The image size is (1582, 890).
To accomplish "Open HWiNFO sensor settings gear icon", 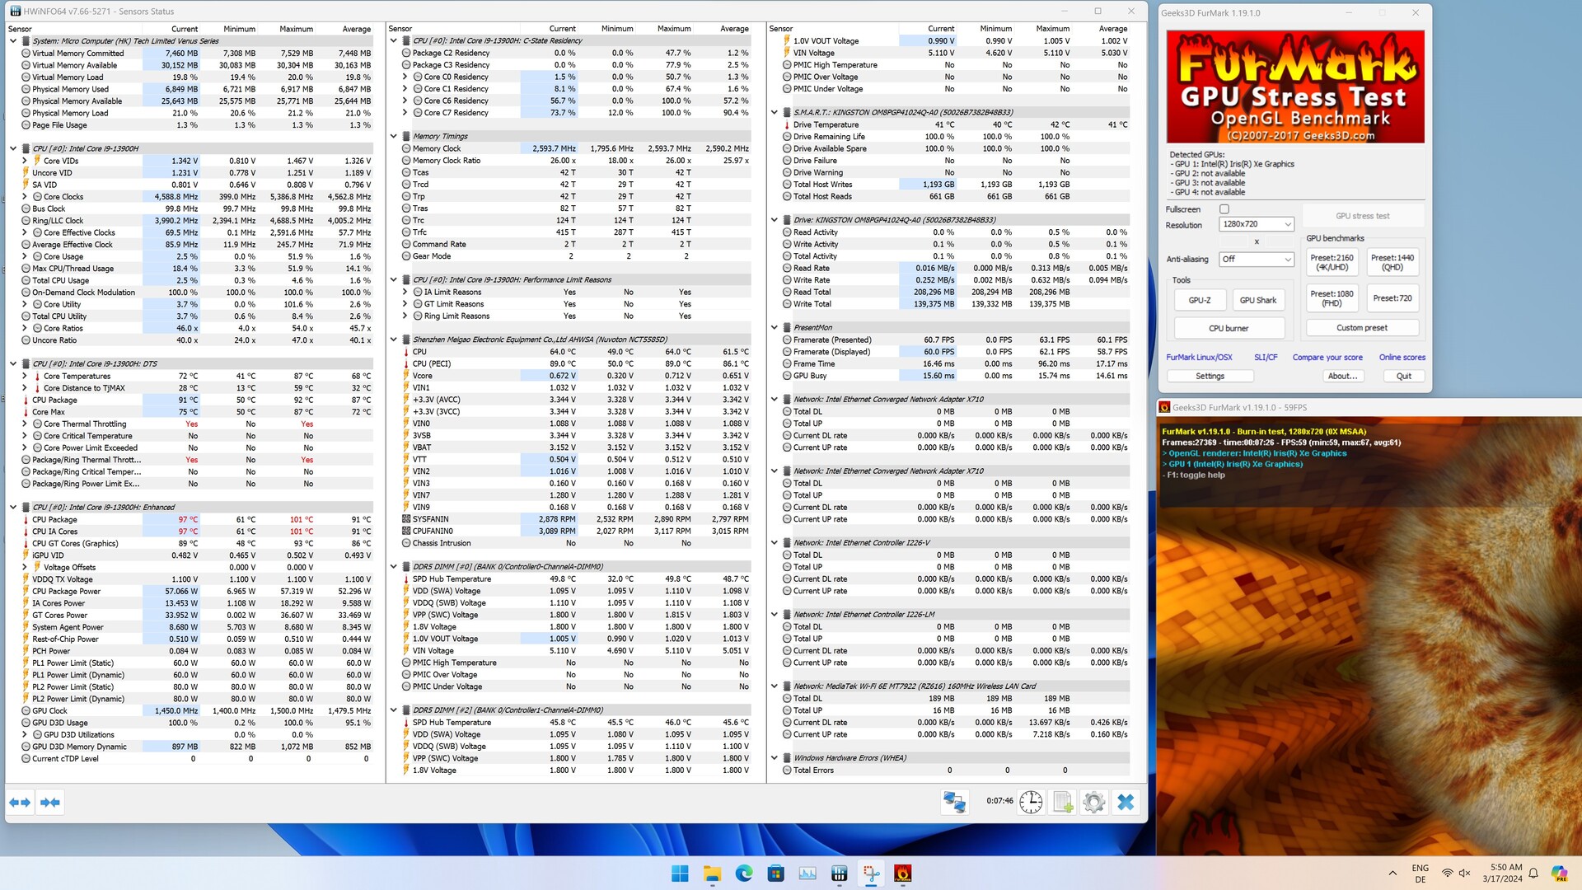I will [1094, 802].
